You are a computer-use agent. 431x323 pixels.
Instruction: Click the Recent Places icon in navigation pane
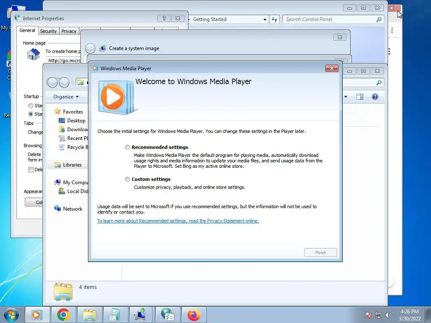[62, 138]
